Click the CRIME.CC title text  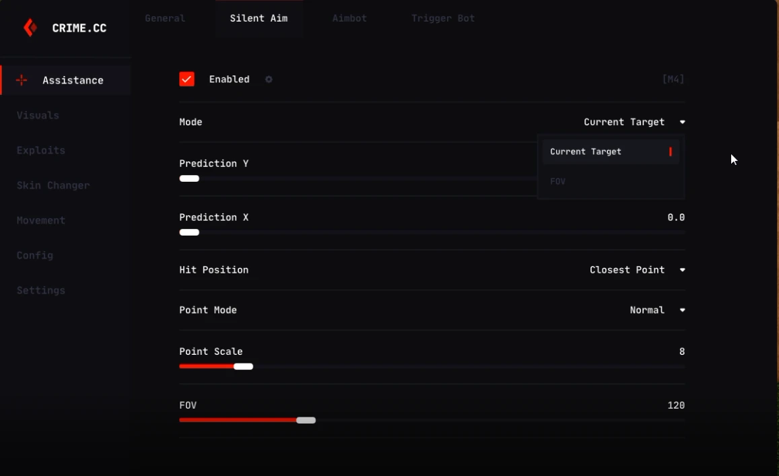click(x=79, y=28)
